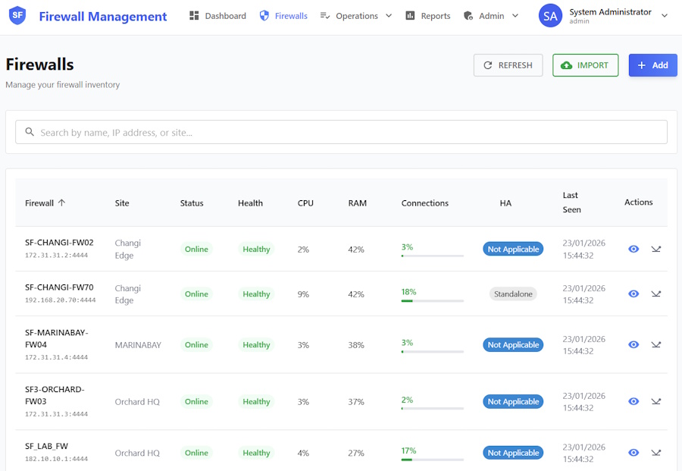Expand the System Administrator account menu

pyautogui.click(x=664, y=16)
